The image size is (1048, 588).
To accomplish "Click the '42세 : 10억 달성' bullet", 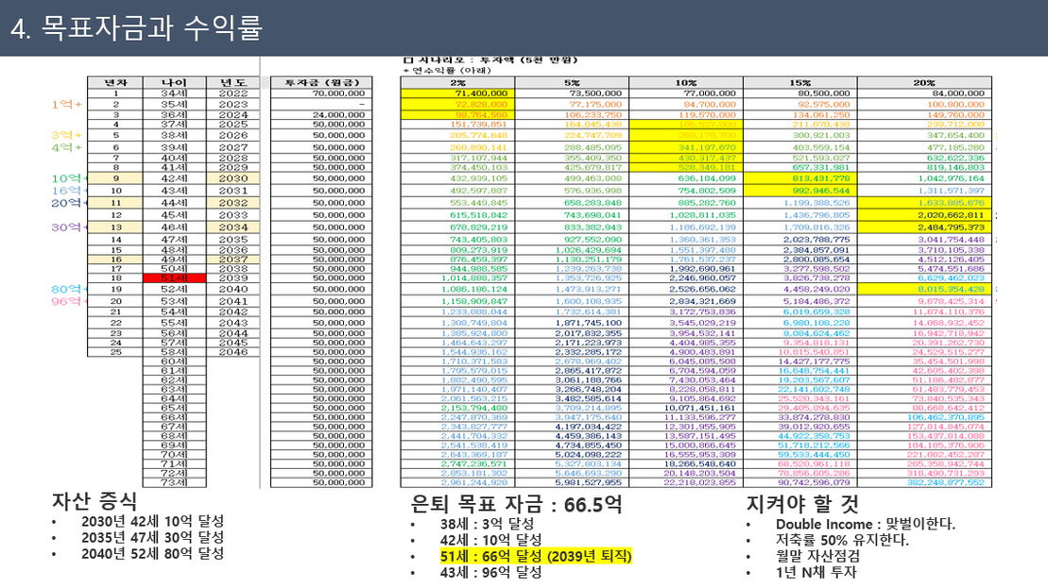I will (x=490, y=540).
